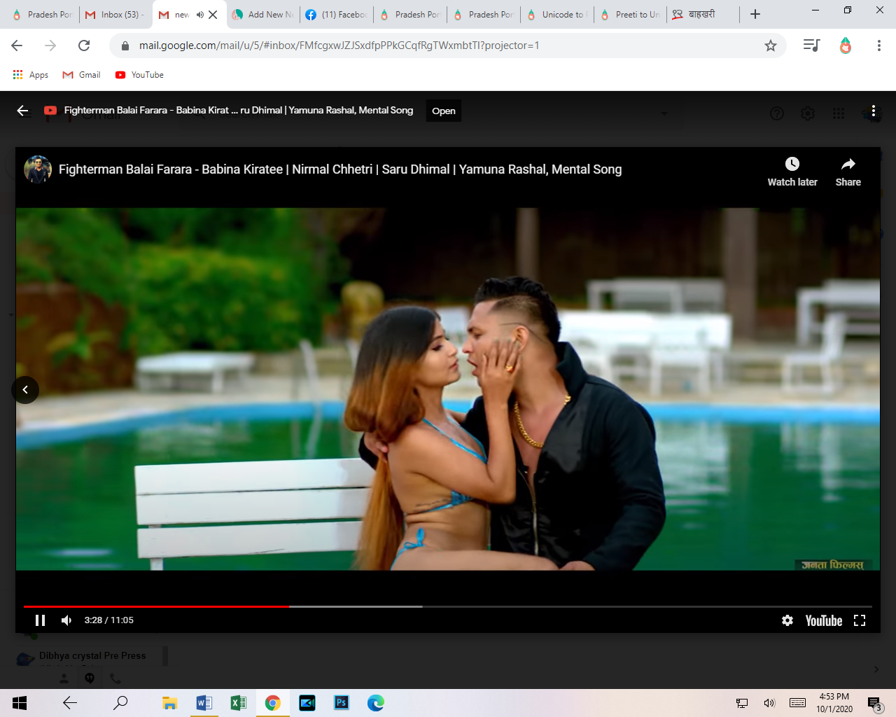Click the taskbar back arrow icon
Viewport: 896px width, 717px height.
[x=70, y=703]
